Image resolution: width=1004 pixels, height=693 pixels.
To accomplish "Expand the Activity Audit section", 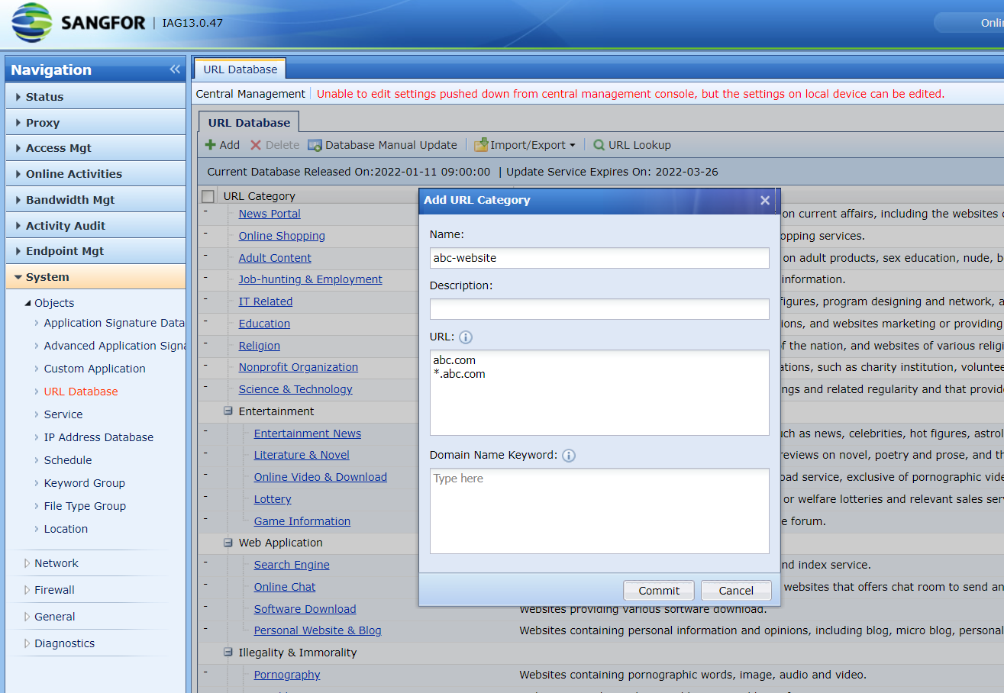I will click(x=95, y=226).
